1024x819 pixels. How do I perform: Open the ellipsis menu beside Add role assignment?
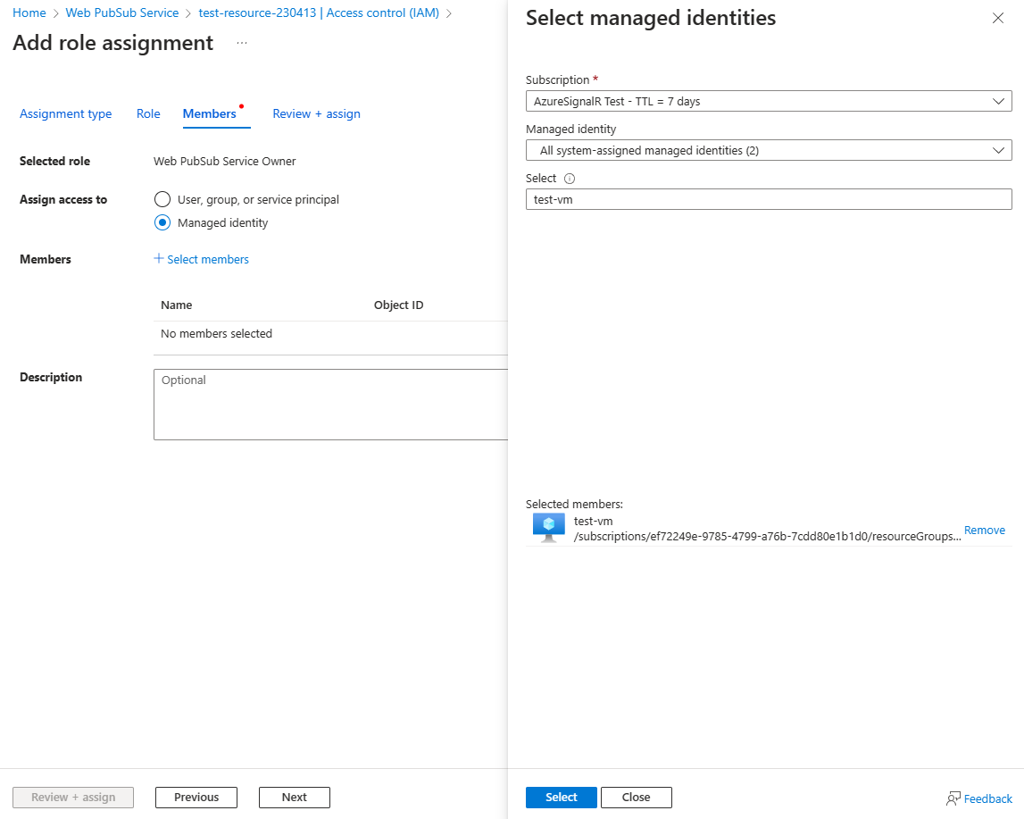(x=242, y=43)
